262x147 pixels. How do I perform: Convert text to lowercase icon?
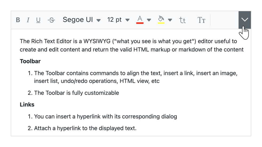[182, 20]
